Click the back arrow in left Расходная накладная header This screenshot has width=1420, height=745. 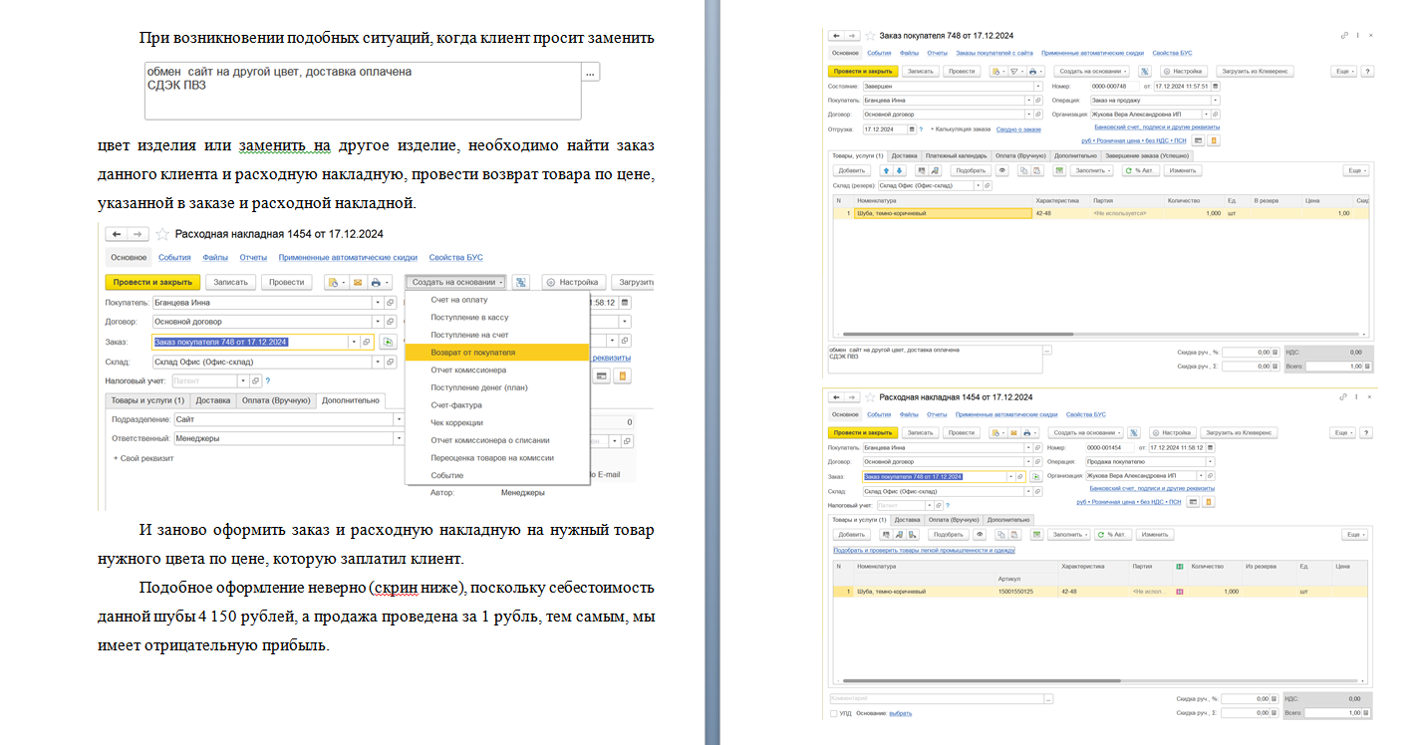[116, 234]
